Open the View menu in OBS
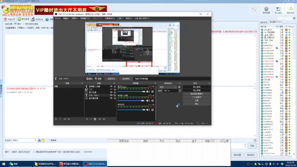The width and height of the screenshot is (297, 167). (x=75, y=18)
